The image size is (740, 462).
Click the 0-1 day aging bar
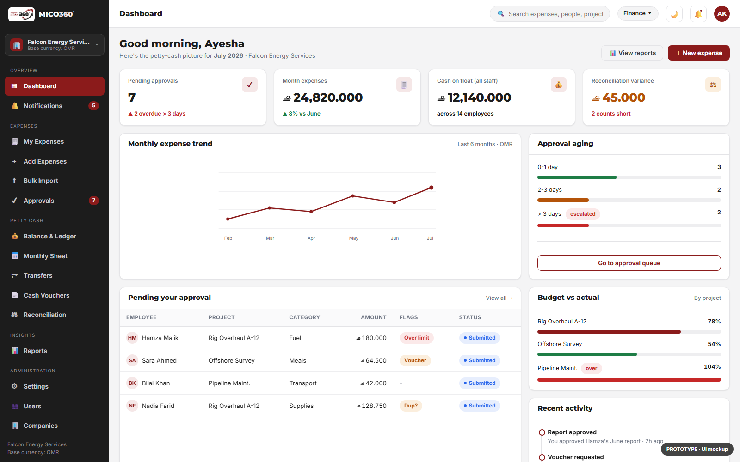click(629, 177)
